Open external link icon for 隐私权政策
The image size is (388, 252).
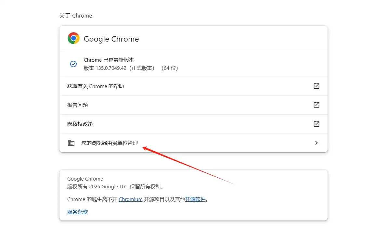pyautogui.click(x=316, y=124)
